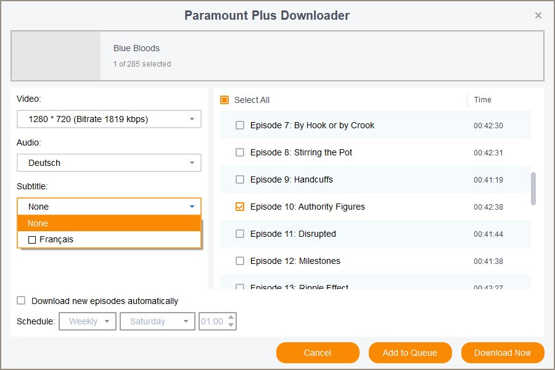Toggle the Select All checkbox
Image resolution: width=555 pixels, height=370 pixels.
pos(224,100)
